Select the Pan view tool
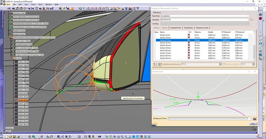 coord(115,137)
